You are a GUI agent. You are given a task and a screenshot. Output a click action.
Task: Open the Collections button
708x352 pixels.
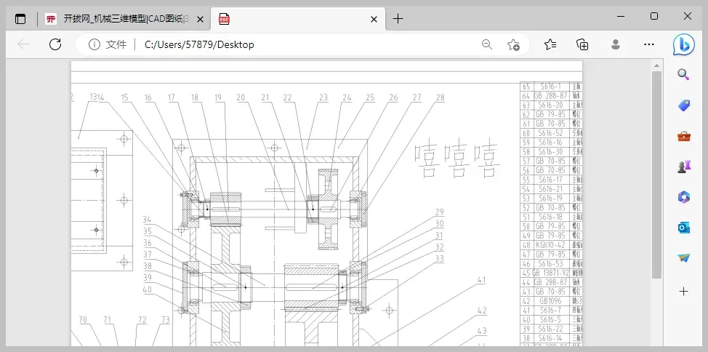pyautogui.click(x=582, y=44)
